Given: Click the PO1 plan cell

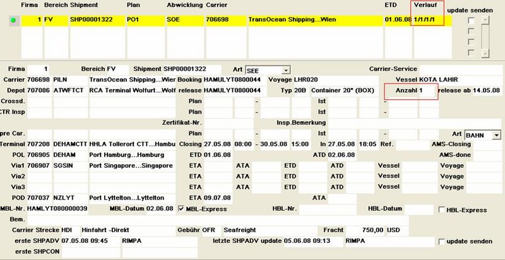Looking at the screenshot, I should pyautogui.click(x=145, y=20).
